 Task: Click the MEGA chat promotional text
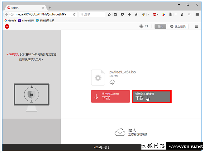click(x=31, y=57)
